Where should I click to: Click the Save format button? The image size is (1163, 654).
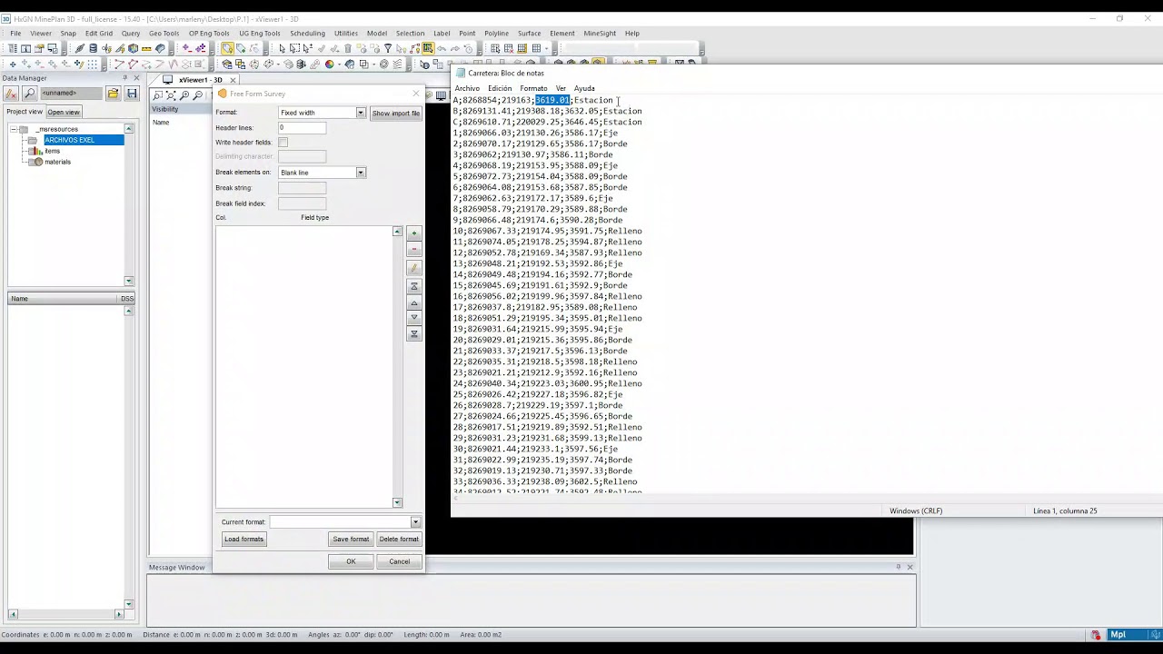(351, 540)
